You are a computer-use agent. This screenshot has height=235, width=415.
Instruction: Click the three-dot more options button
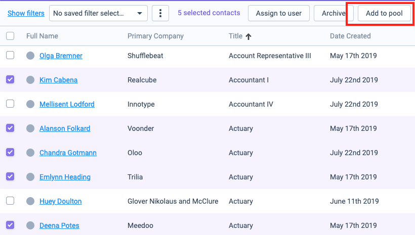[x=160, y=13]
